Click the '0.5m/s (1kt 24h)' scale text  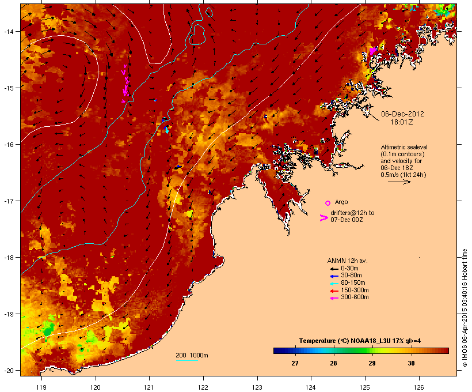click(404, 175)
